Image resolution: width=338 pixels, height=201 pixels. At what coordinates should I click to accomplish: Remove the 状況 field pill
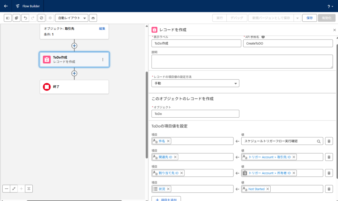coord(168,189)
